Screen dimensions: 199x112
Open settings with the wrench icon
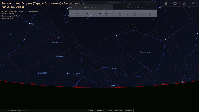[x=193, y=3]
